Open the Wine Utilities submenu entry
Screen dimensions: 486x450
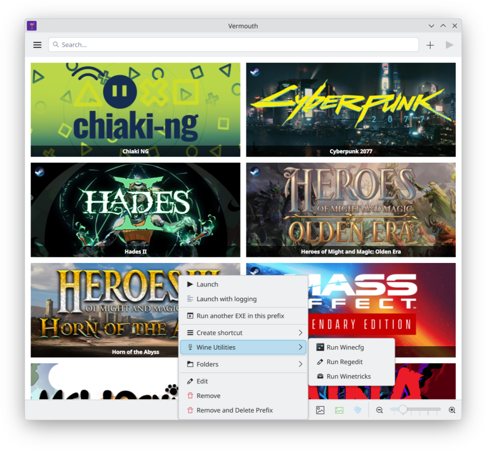pyautogui.click(x=243, y=347)
